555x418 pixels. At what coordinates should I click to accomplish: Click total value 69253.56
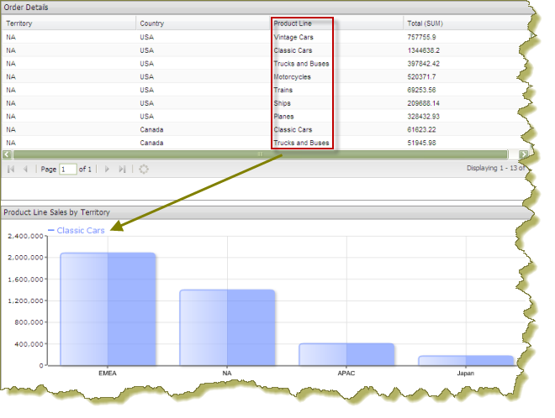(421, 90)
